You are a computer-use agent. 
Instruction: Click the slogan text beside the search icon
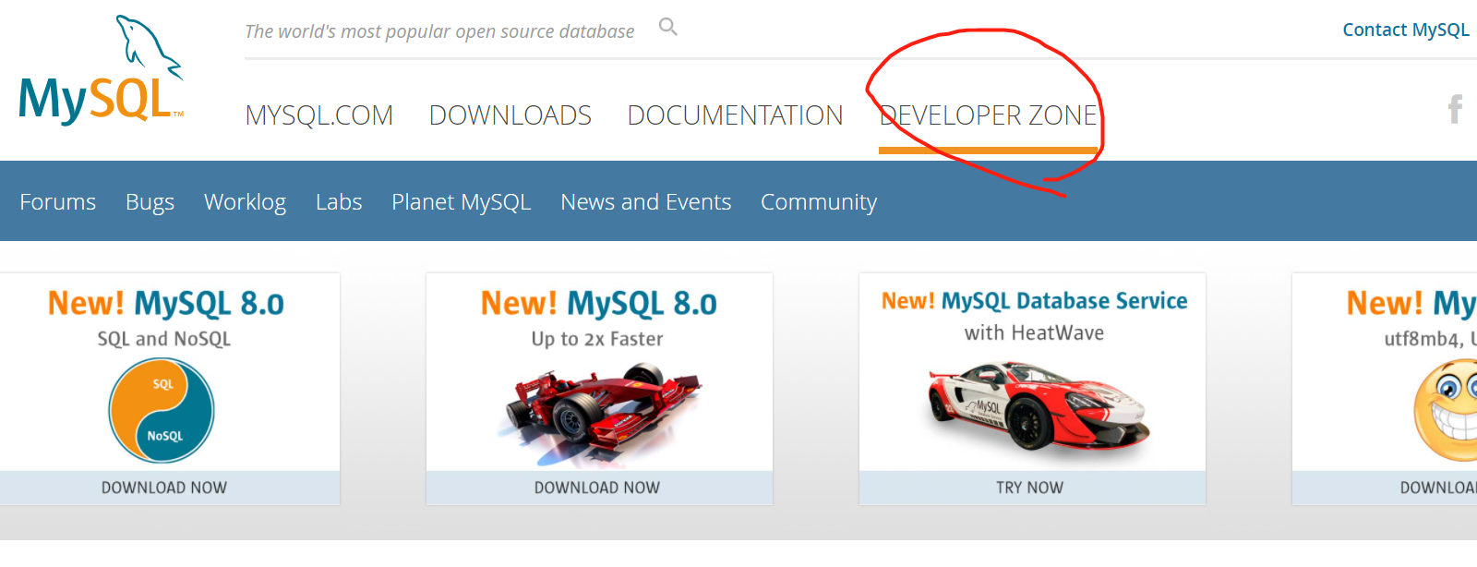(x=439, y=31)
